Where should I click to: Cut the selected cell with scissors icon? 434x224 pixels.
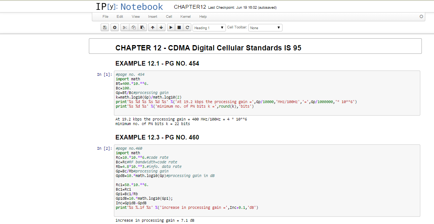point(125,28)
